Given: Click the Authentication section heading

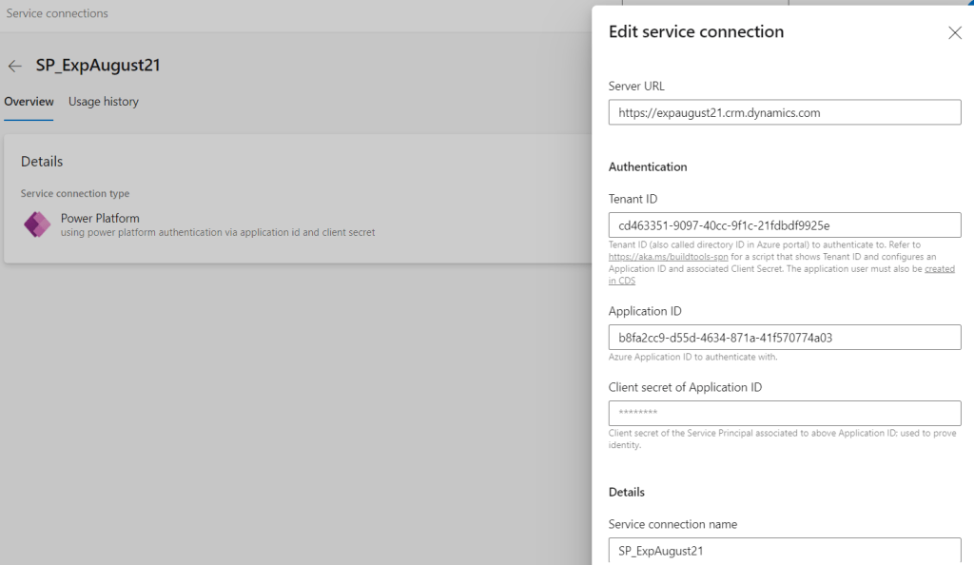Looking at the screenshot, I should click(647, 166).
